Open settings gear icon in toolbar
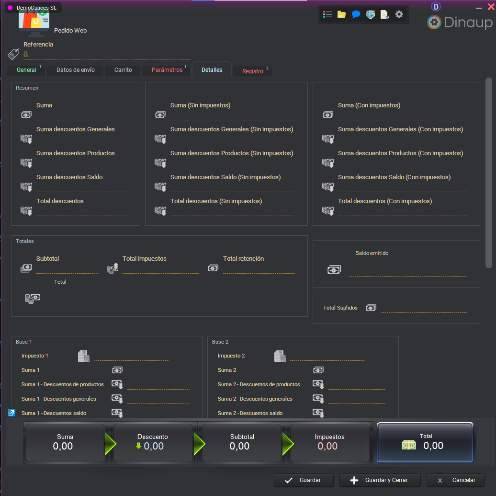 399,14
